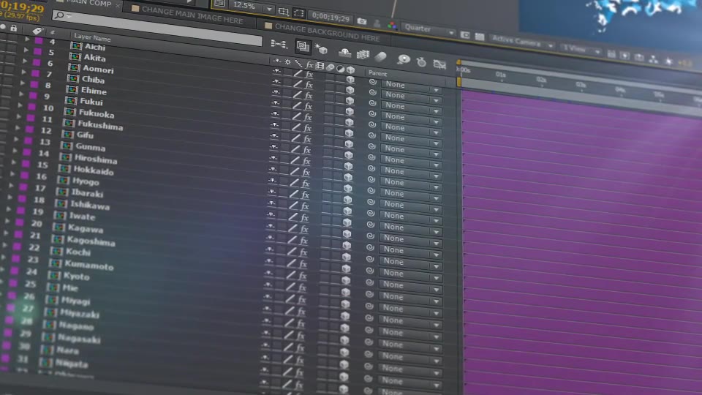This screenshot has width=702, height=395.
Task: Close the MAIN COMP tab
Action: (x=118, y=5)
